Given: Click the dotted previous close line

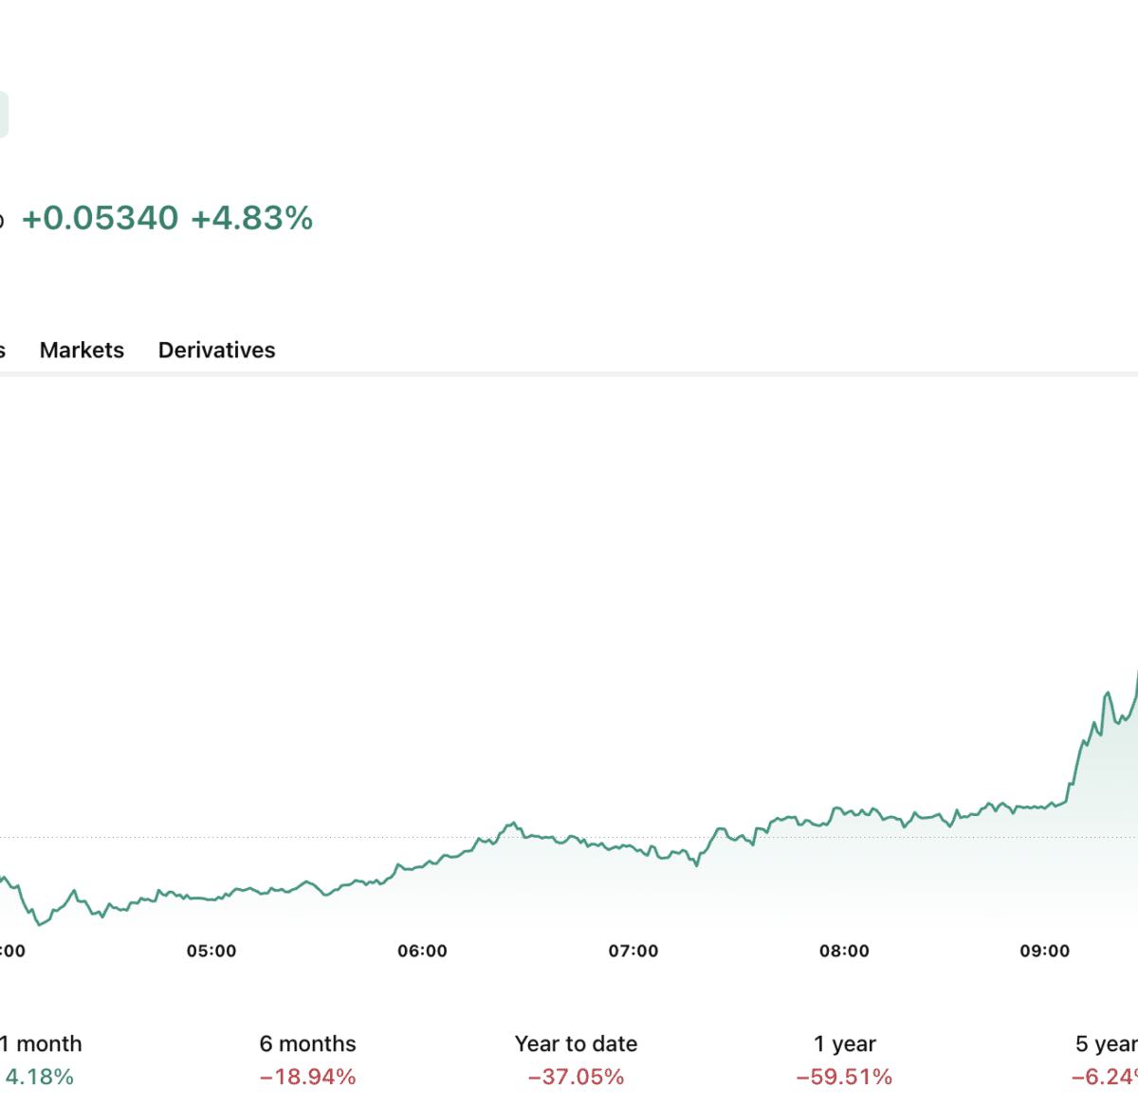Looking at the screenshot, I should (x=569, y=837).
